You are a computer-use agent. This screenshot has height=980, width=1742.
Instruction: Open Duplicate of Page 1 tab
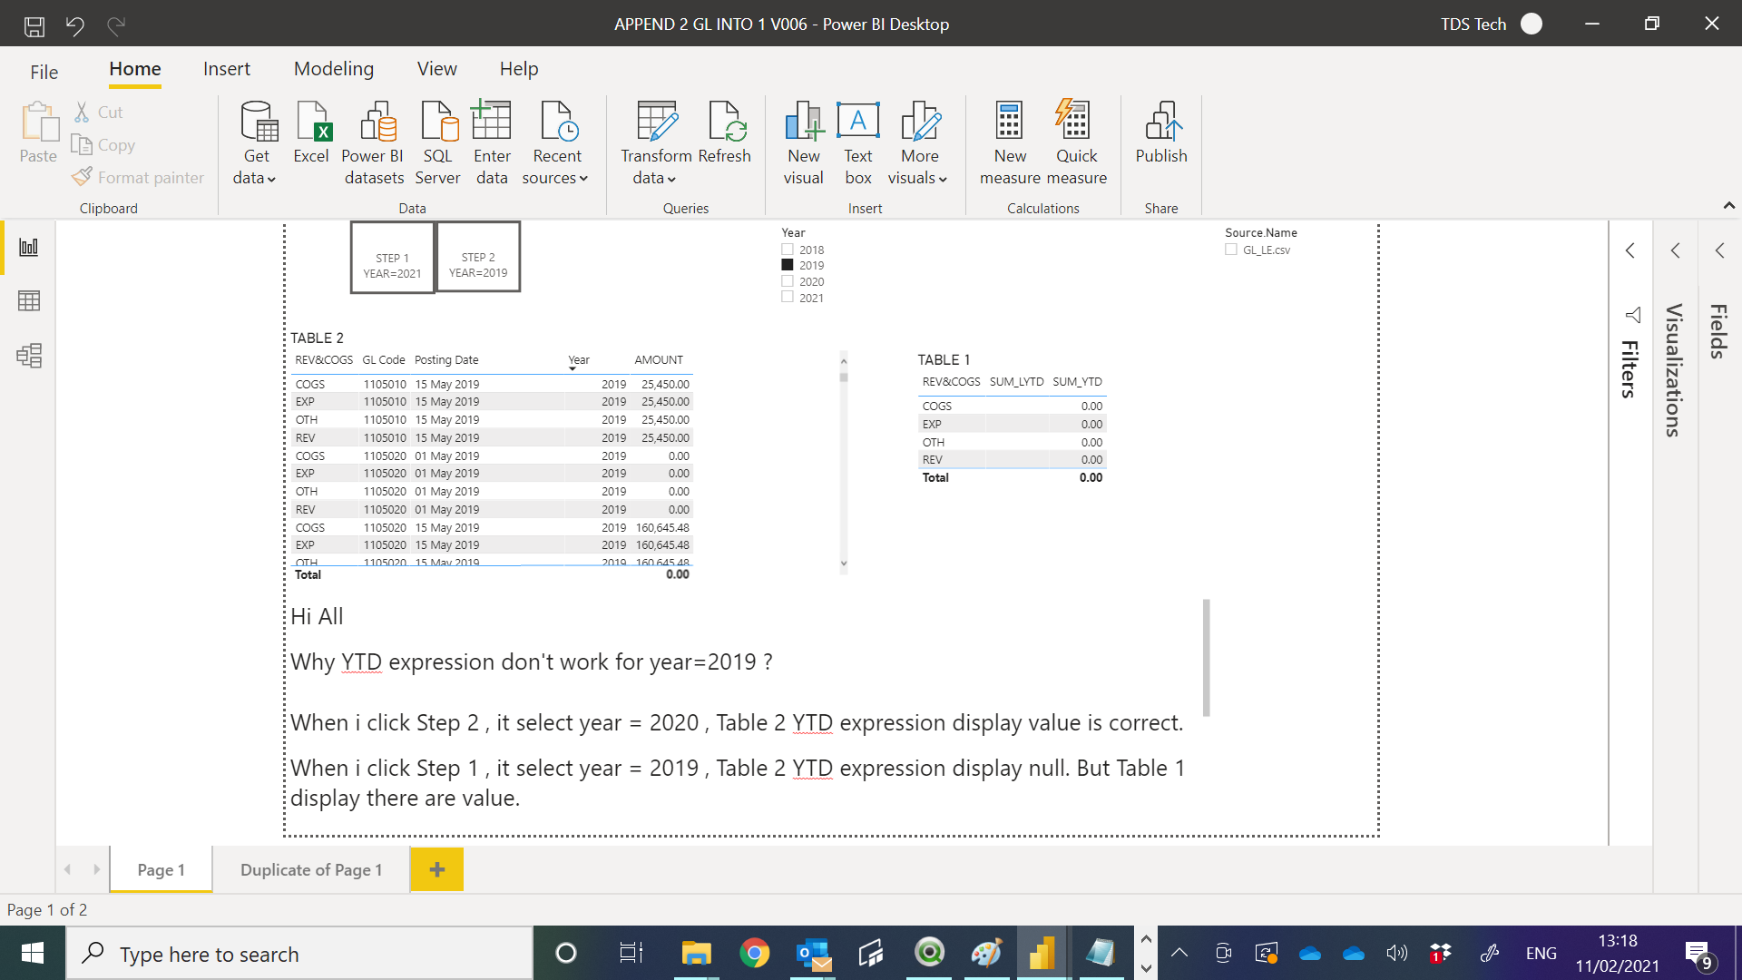(311, 869)
